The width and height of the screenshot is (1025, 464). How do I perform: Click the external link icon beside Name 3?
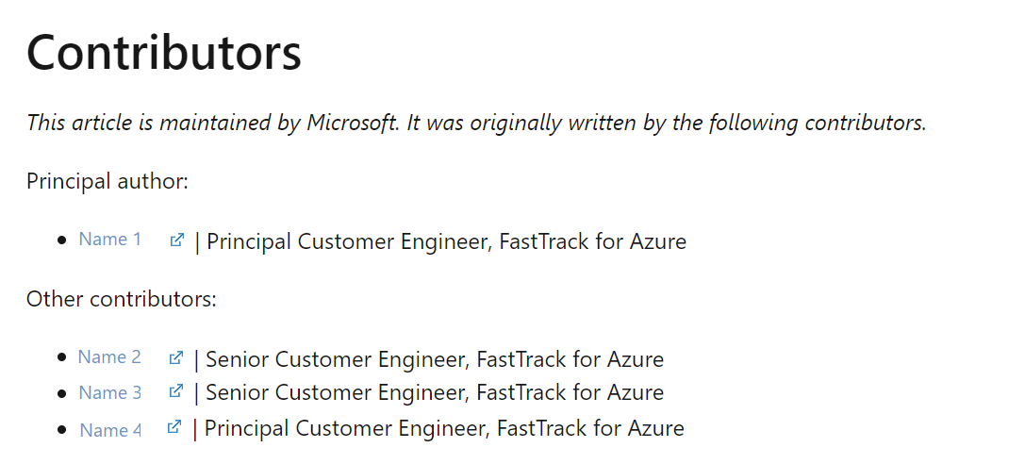[175, 391]
